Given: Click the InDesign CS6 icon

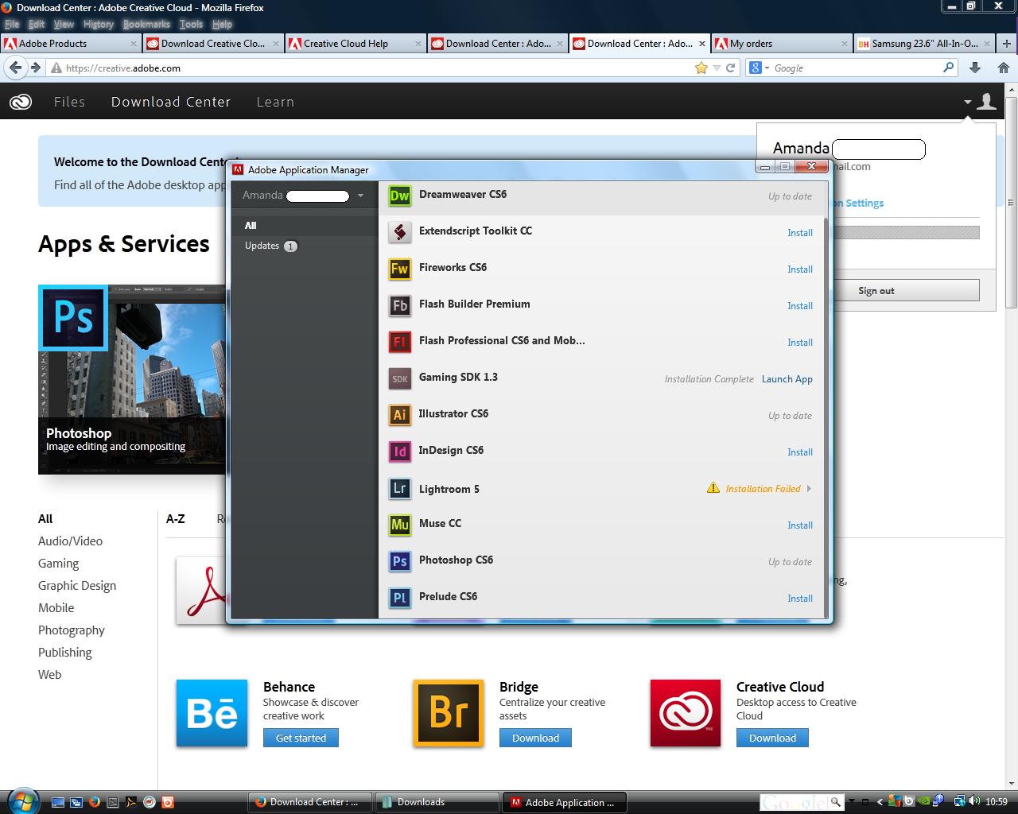Looking at the screenshot, I should coord(399,452).
